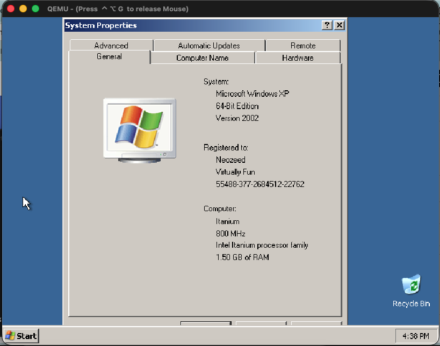Close the System Properties dialog

tap(340, 25)
